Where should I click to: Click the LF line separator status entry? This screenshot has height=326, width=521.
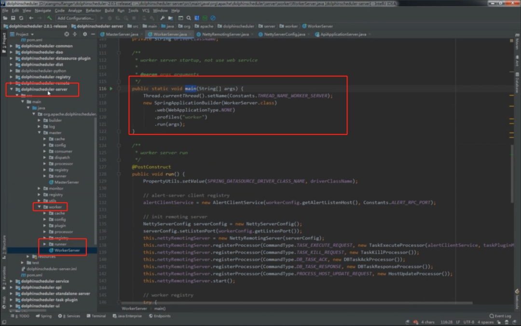click(x=458, y=322)
